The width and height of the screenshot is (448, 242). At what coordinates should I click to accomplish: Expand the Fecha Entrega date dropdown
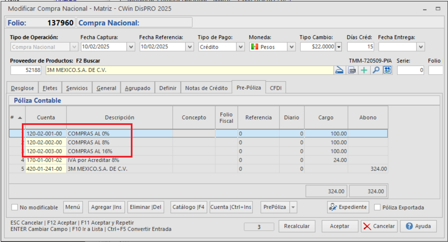421,47
